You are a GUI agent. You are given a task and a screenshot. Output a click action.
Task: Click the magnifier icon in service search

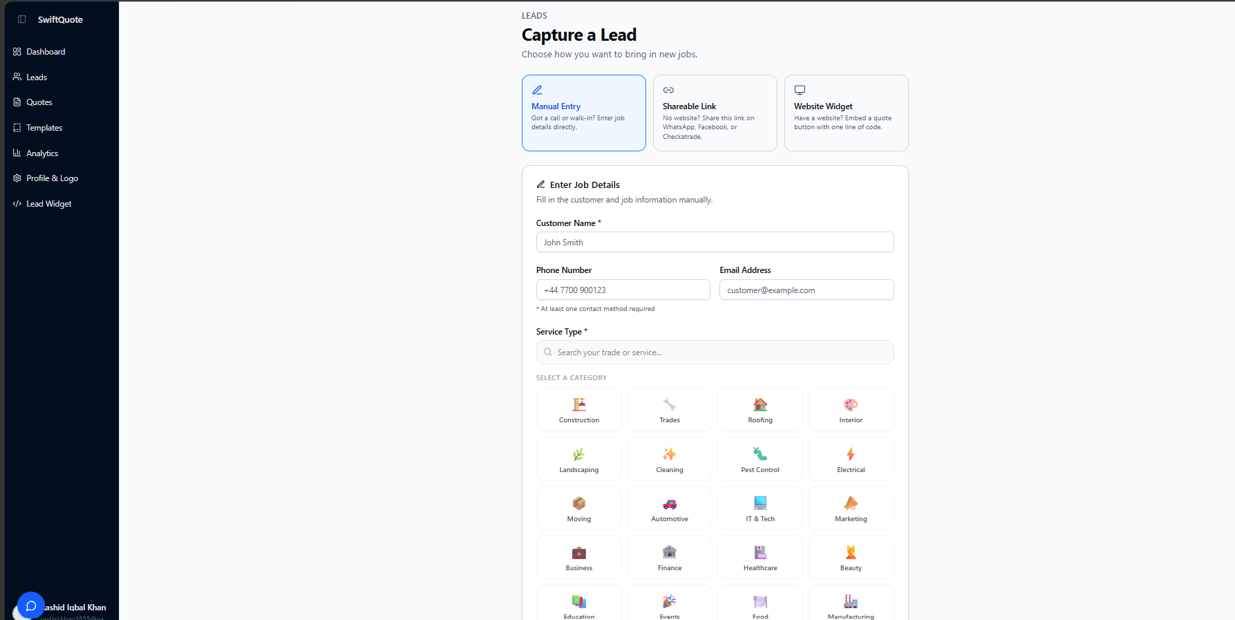[548, 353]
